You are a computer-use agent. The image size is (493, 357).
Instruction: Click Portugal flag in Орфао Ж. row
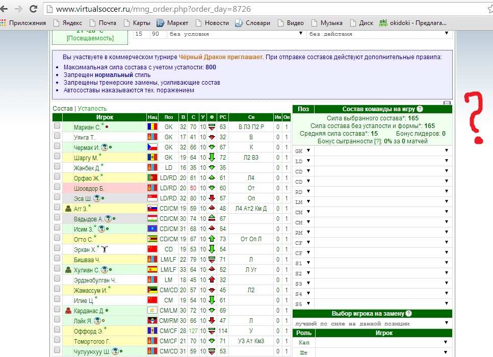click(152, 177)
